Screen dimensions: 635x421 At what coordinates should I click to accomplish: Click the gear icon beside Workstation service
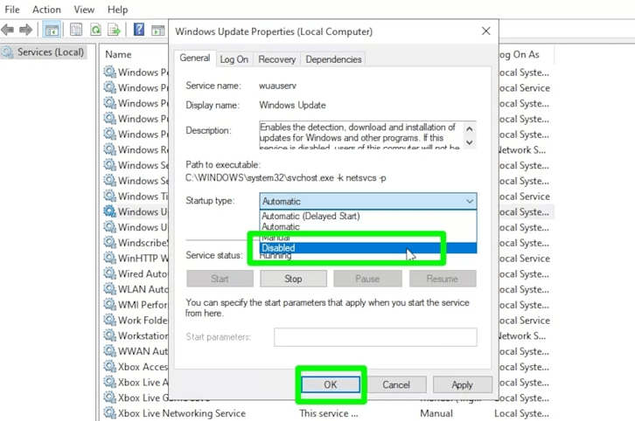click(x=109, y=335)
